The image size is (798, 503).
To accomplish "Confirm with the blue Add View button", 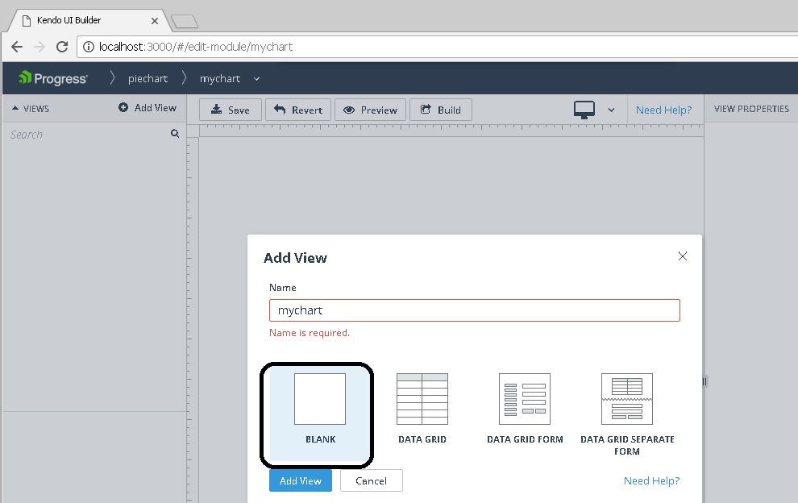I will 301,480.
